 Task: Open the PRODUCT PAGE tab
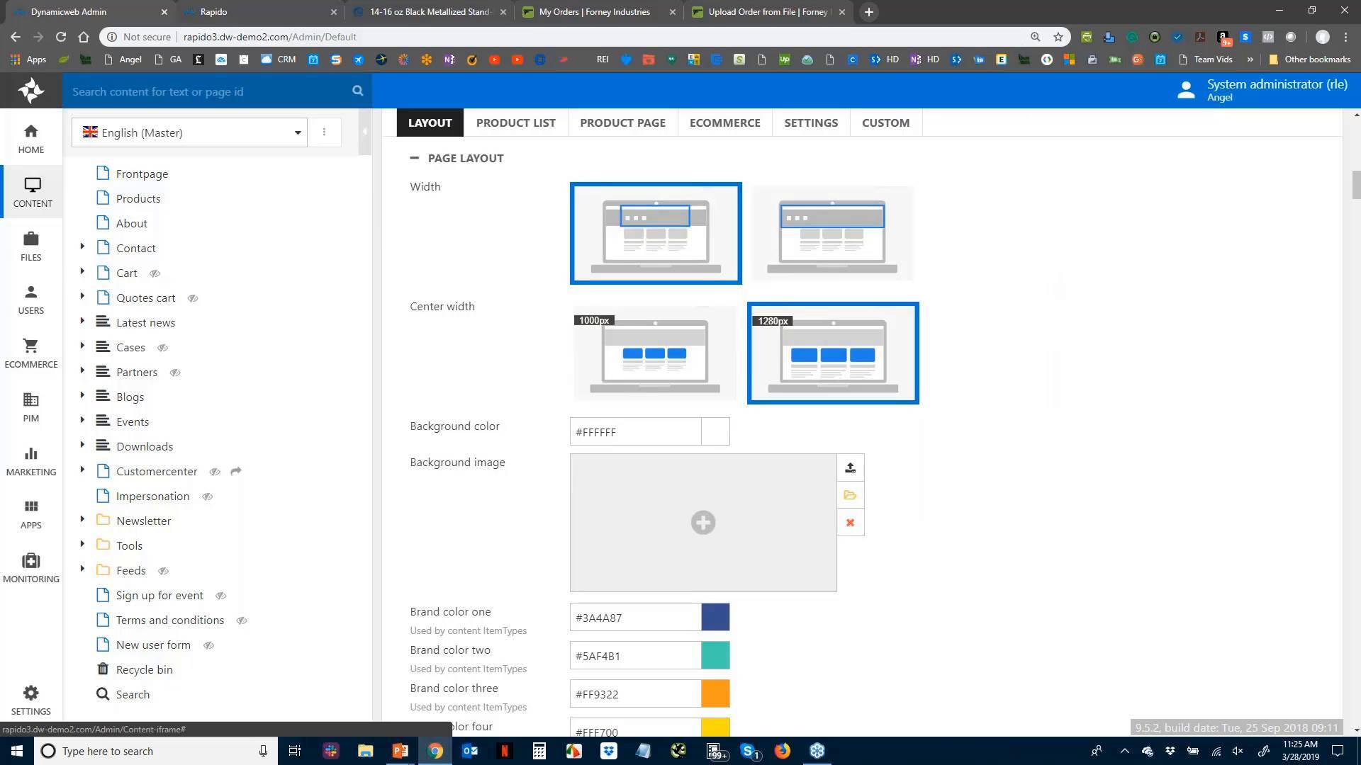[622, 123]
